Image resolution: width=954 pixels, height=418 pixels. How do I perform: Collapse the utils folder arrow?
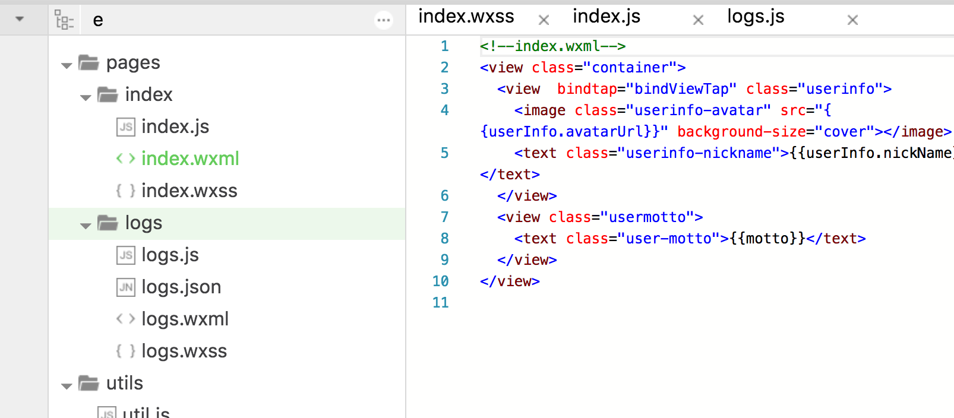(67, 385)
